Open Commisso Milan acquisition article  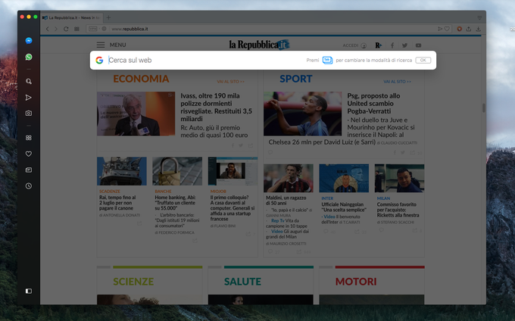(398, 210)
